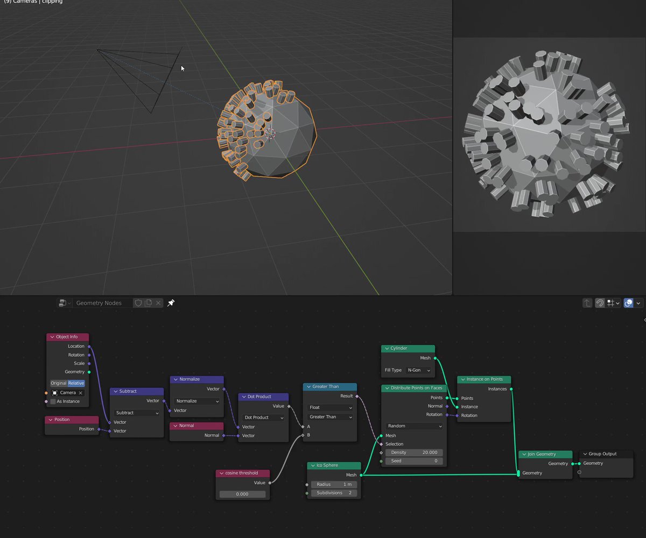Open Random distribution method dropdown
646x538 pixels.
[x=413, y=426]
